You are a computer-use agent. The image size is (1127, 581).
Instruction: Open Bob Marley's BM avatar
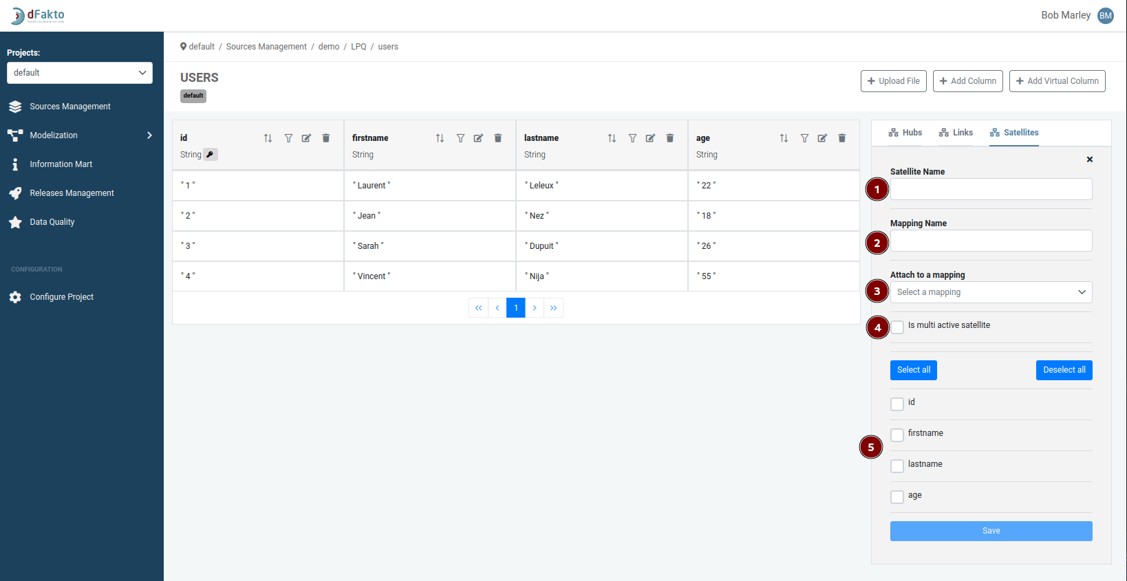pos(1106,15)
